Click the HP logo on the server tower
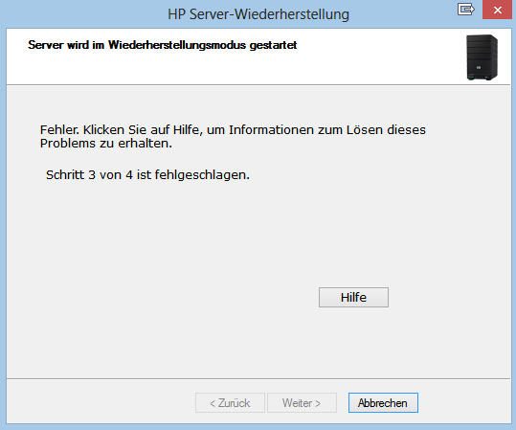 pos(479,67)
